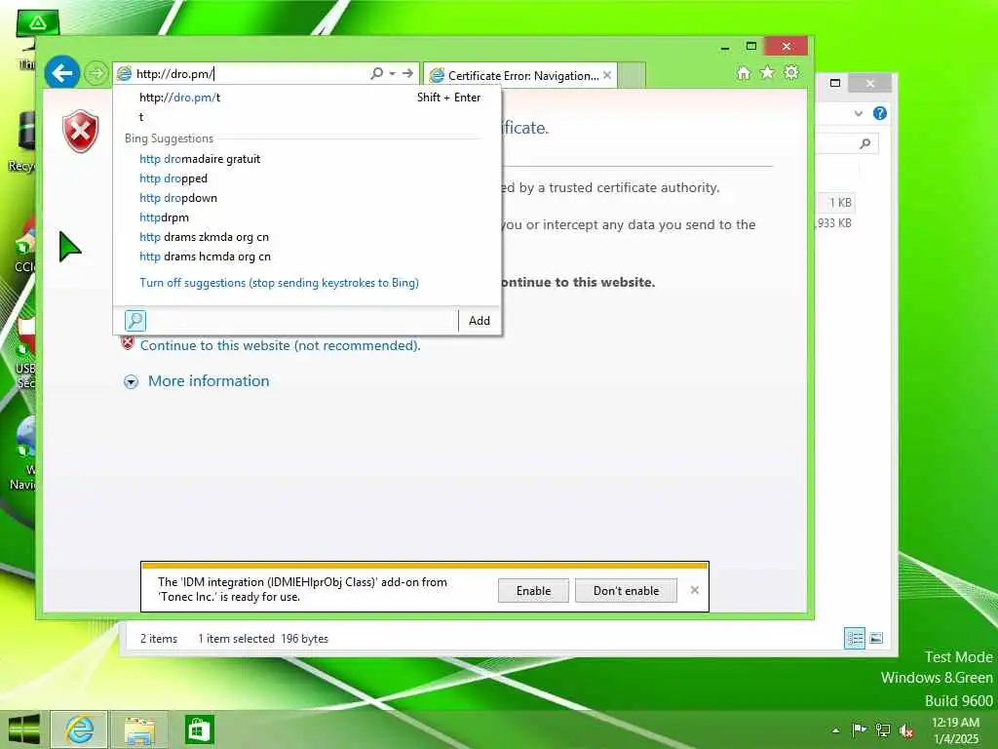This screenshot has height=749, width=998.
Task: Close the Certificate Error tab
Action: point(607,75)
